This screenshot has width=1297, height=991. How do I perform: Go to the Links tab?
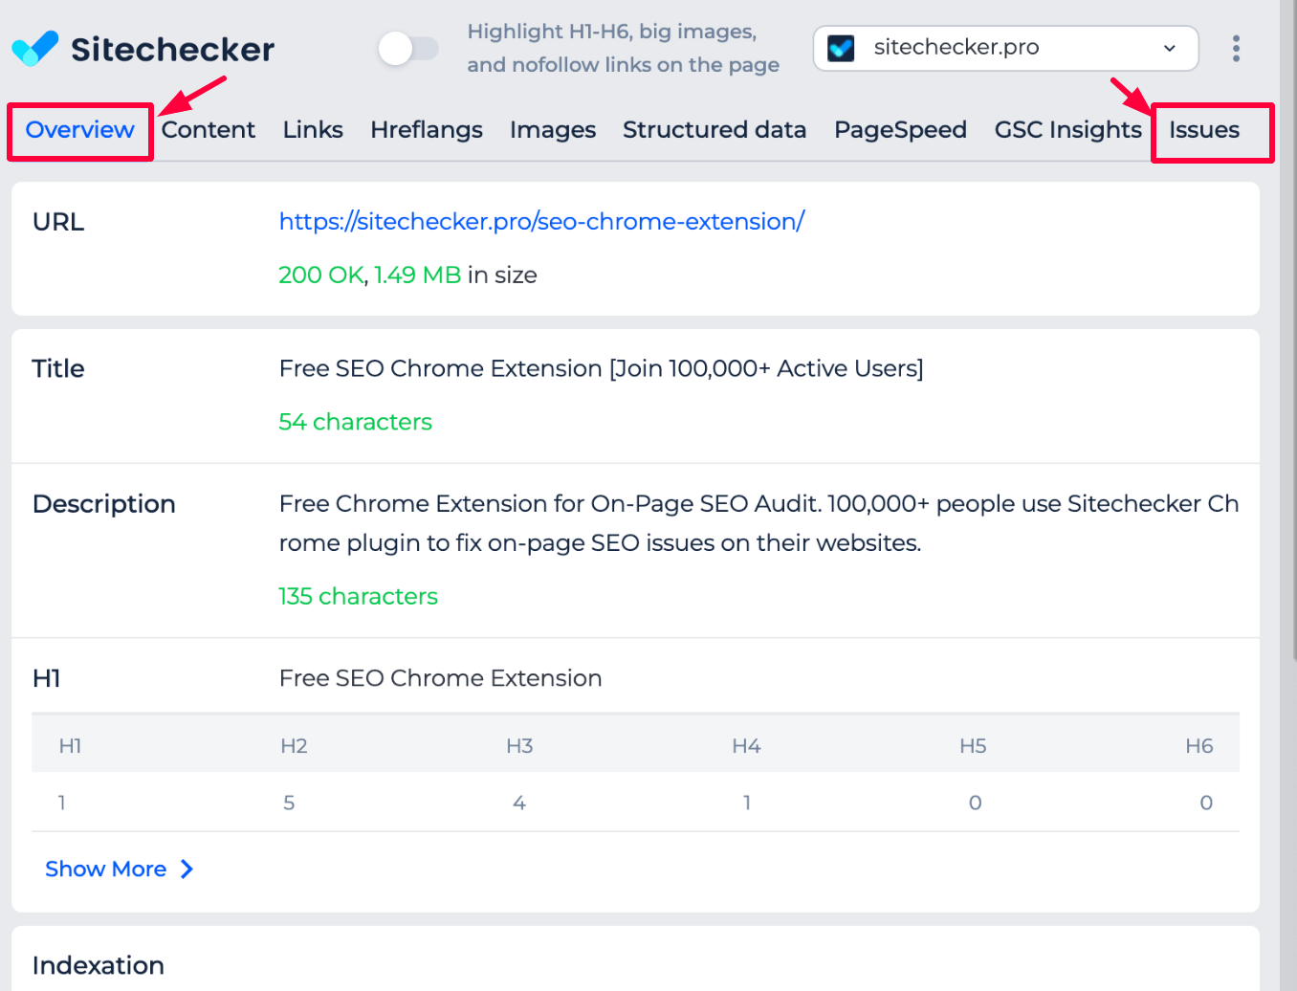(x=313, y=130)
